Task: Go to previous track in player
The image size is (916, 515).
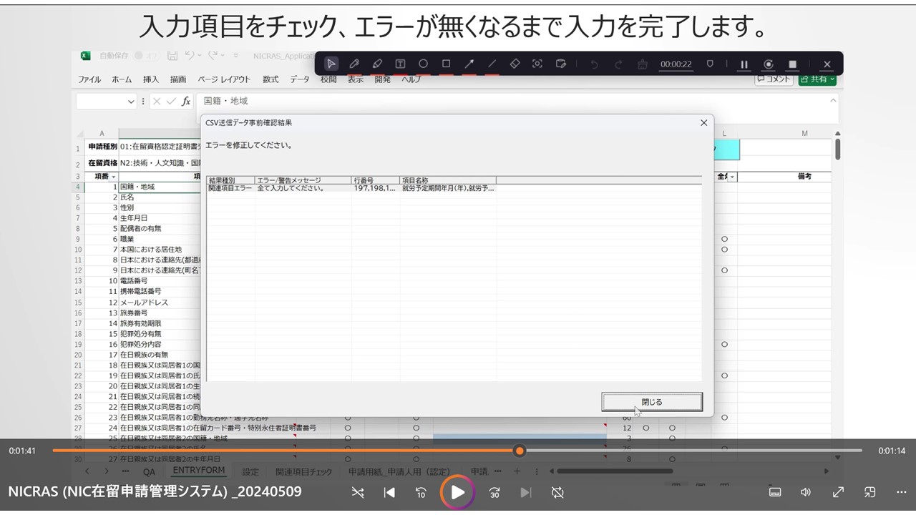Action: coord(389,492)
